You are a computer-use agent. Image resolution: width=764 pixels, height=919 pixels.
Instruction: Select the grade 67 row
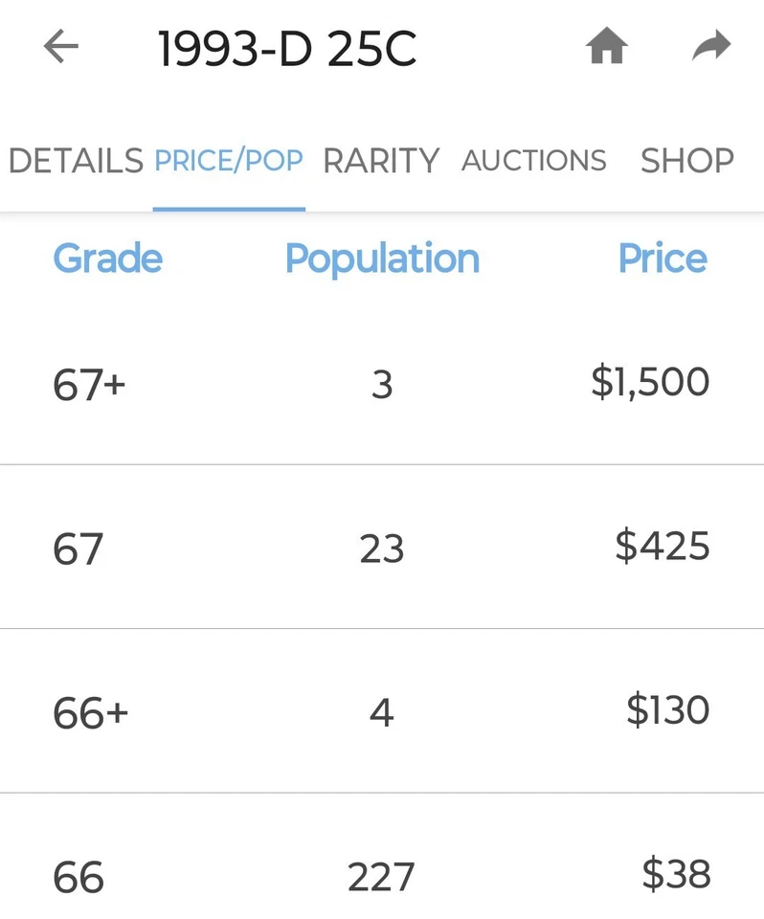click(79, 549)
